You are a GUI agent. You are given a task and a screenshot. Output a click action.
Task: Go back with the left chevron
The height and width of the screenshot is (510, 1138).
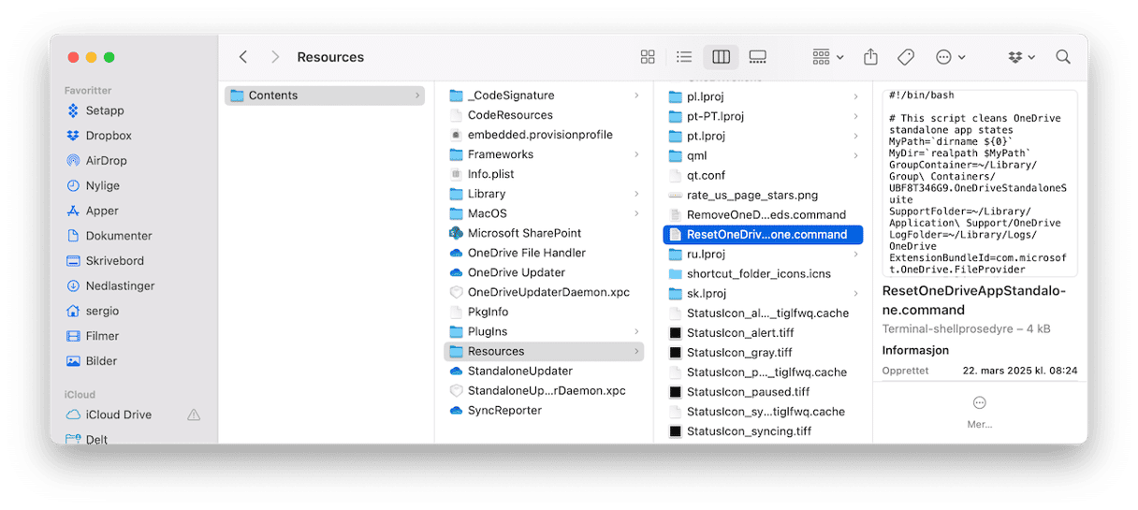coord(243,57)
